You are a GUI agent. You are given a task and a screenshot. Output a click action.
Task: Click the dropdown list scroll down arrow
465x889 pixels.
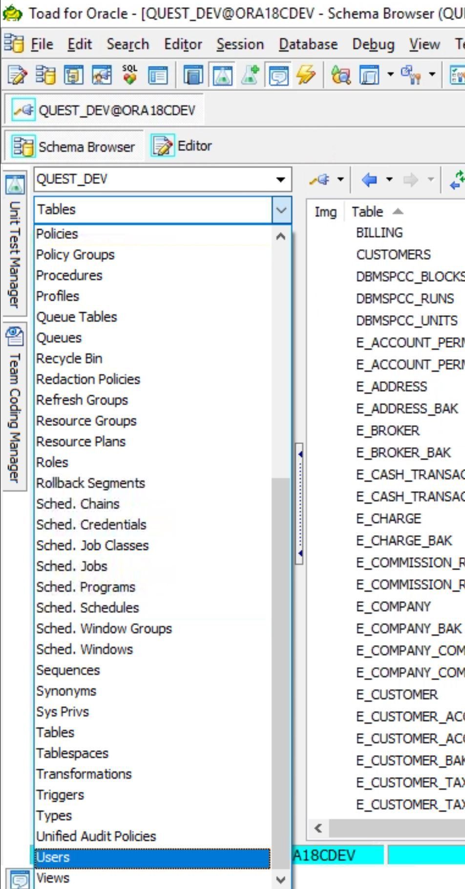[281, 879]
